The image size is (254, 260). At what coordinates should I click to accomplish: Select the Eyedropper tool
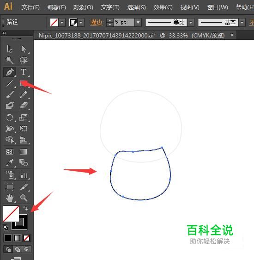coord(10,163)
